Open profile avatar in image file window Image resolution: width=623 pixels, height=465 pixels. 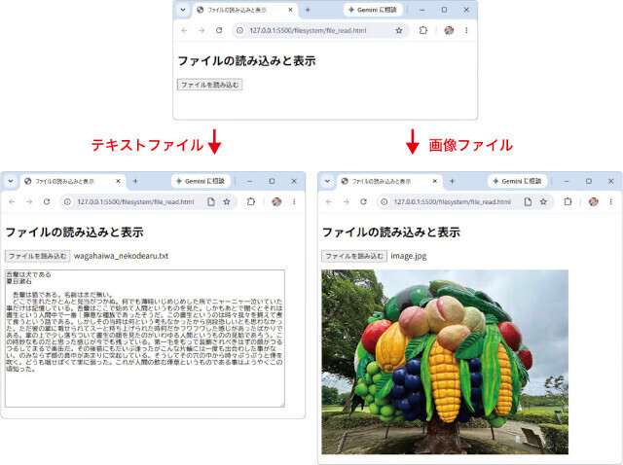[x=593, y=202]
